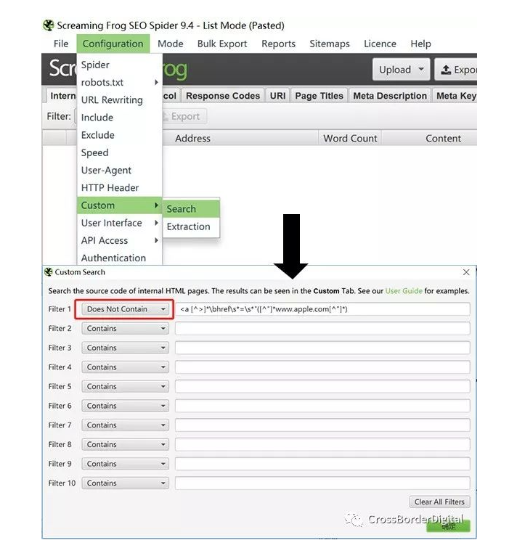517x548 pixels.
Task: Open Filter 6 Contains dropdown
Action: (125, 406)
